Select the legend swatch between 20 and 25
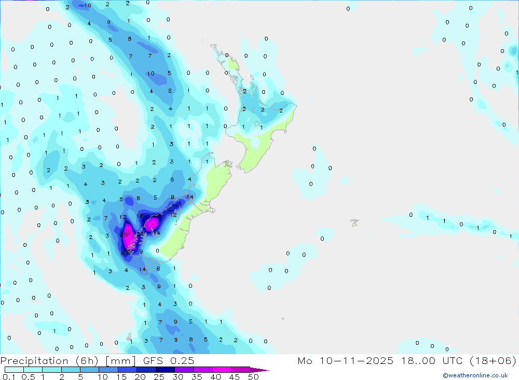Image resolution: width=519 pixels, height=380 pixels. point(146,370)
